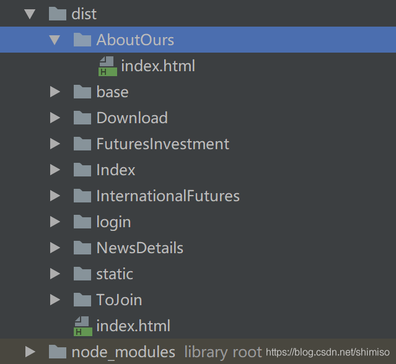The width and height of the screenshot is (396, 364).
Task: Click the HTML file icon under AboutOurs
Action: pyautogui.click(x=108, y=66)
